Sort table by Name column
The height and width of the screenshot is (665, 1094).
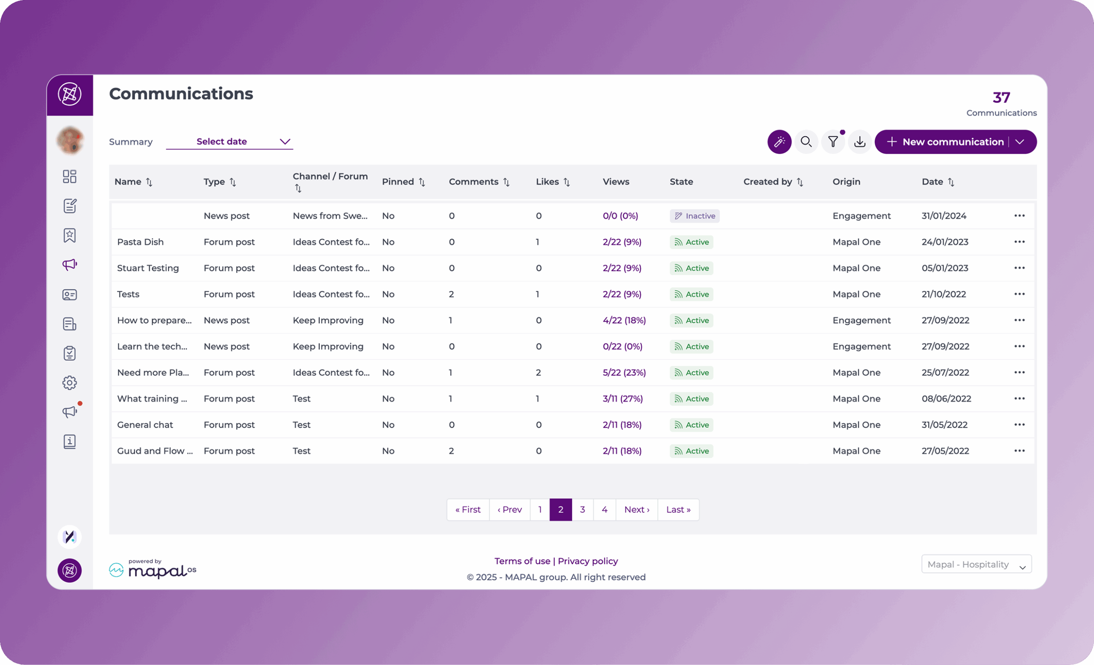pyautogui.click(x=149, y=182)
